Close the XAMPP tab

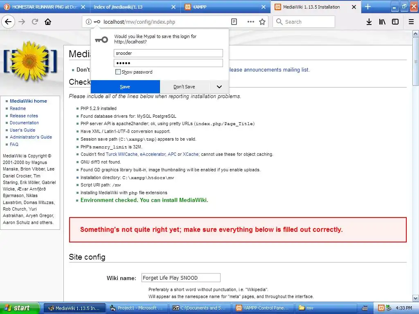264,7
